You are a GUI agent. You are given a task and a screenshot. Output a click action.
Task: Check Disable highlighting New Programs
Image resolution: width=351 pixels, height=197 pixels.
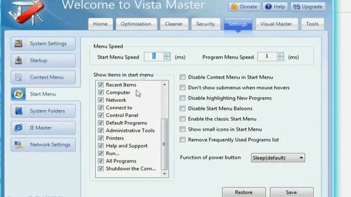click(x=183, y=98)
